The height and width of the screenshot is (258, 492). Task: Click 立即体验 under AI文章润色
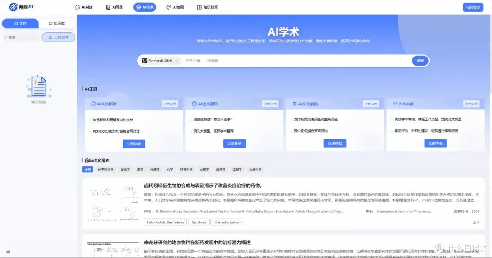(x=335, y=144)
